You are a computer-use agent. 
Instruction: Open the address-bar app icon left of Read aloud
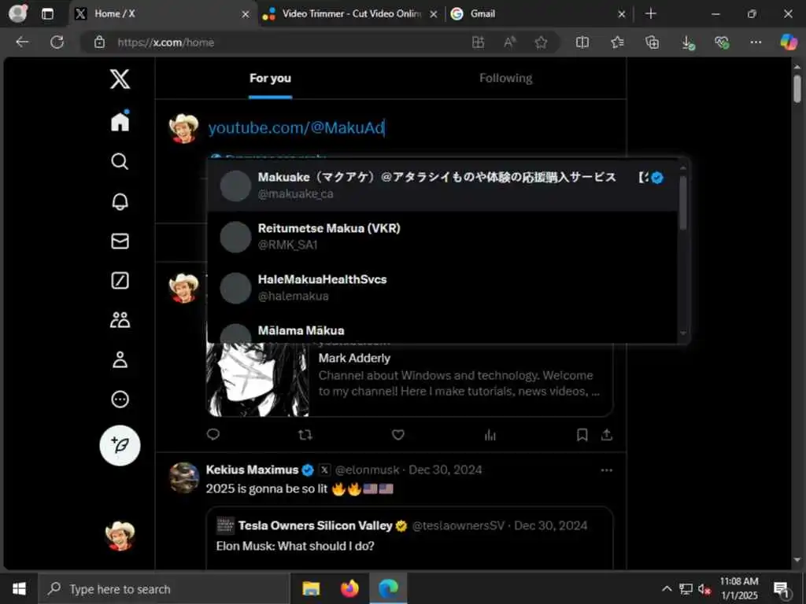tap(478, 42)
